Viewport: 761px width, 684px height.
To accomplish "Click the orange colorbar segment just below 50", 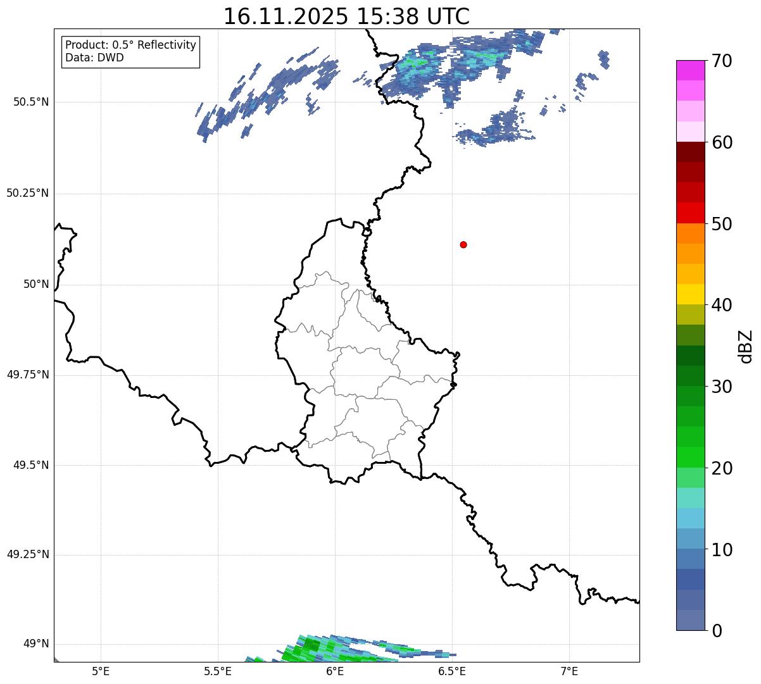I will (x=690, y=233).
